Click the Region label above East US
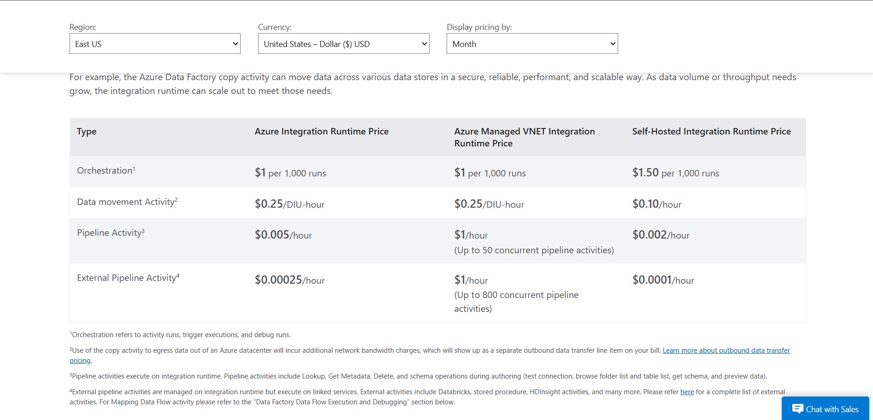The height and width of the screenshot is (420, 873). (x=83, y=27)
